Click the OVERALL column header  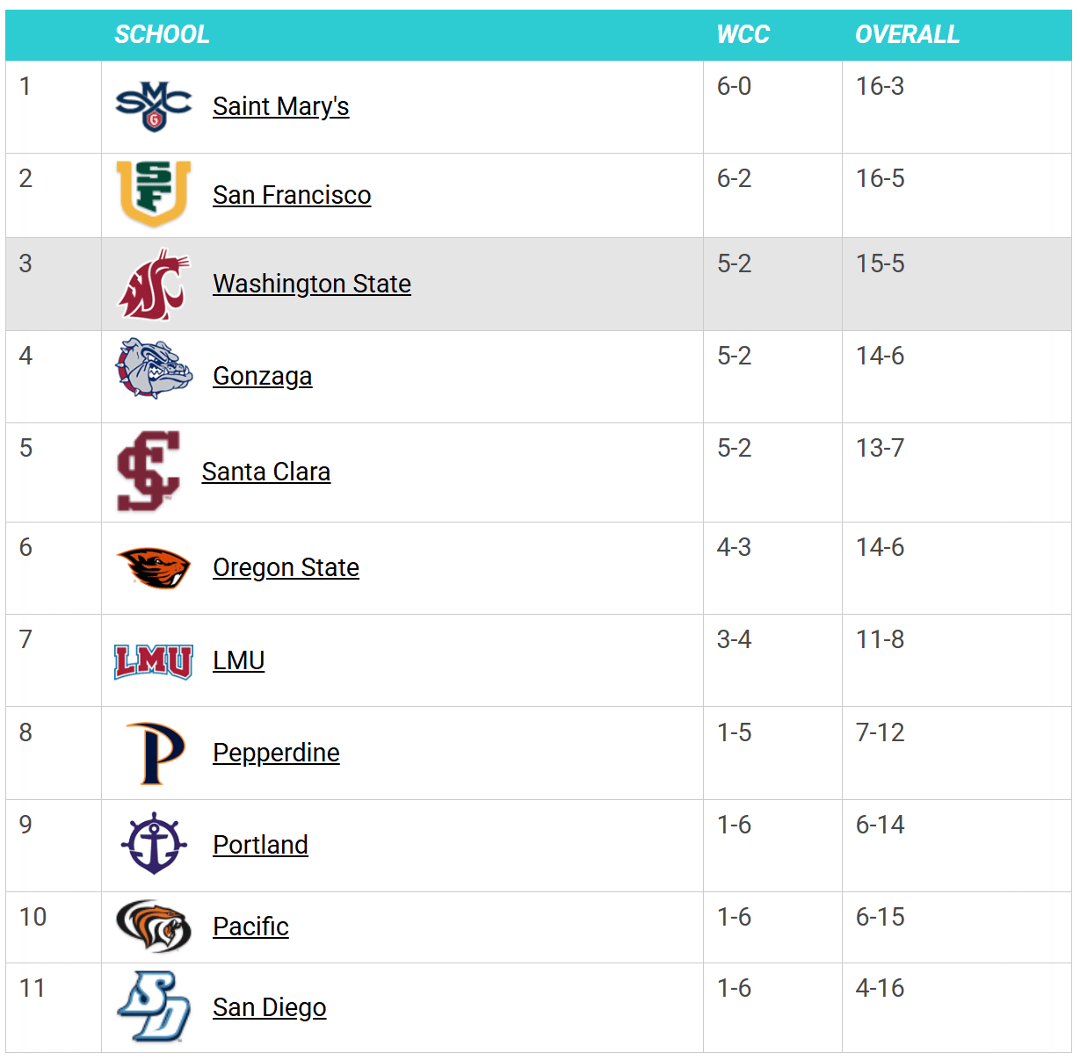point(907,35)
